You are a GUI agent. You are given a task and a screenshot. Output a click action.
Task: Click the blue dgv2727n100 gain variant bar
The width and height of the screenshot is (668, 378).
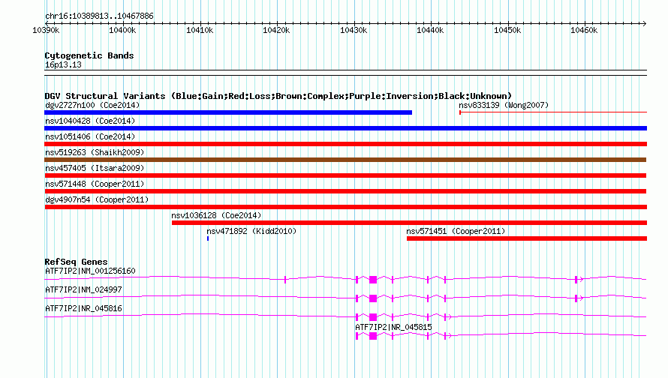pos(228,112)
